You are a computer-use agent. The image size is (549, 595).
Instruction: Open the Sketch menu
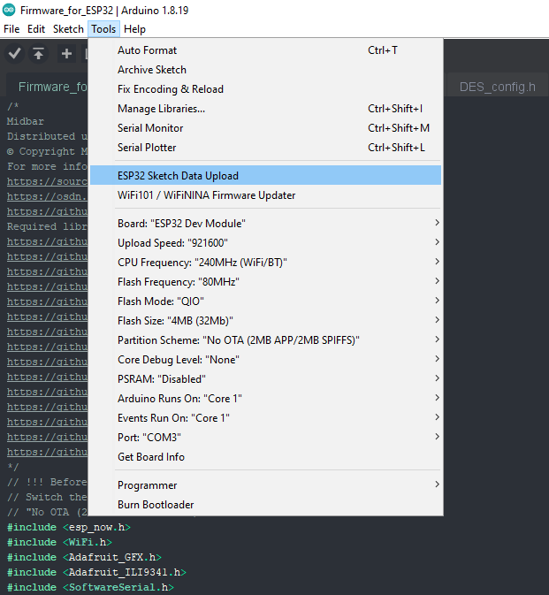[68, 29]
